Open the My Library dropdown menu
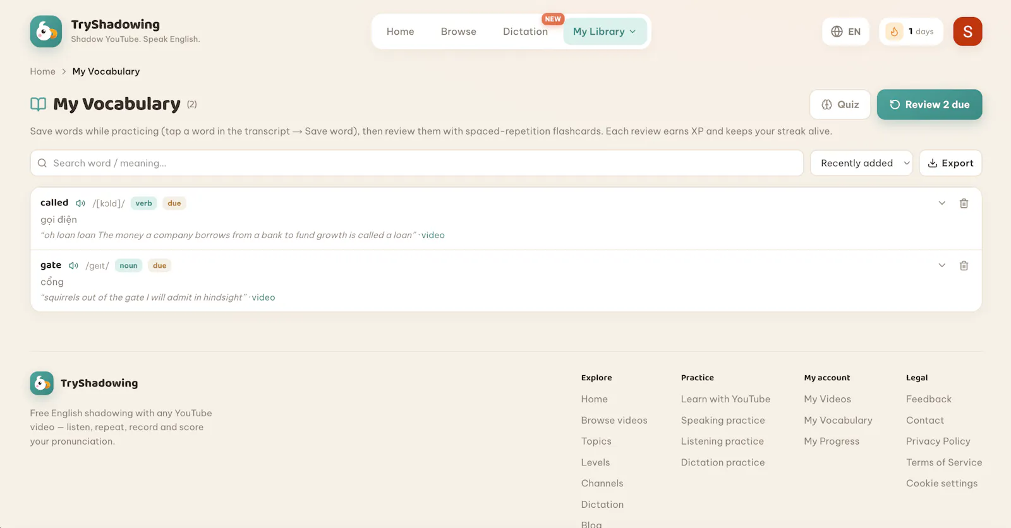This screenshot has width=1011, height=528. click(x=605, y=32)
